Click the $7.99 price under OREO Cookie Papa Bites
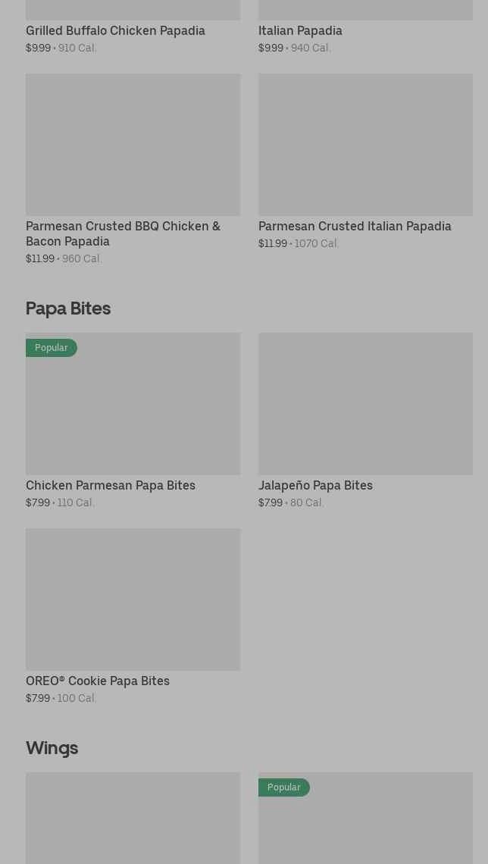The width and height of the screenshot is (488, 864). tap(38, 699)
